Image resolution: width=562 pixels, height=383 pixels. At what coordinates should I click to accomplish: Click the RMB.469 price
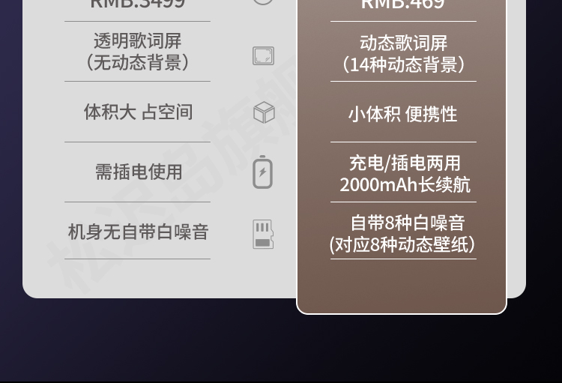click(x=403, y=4)
